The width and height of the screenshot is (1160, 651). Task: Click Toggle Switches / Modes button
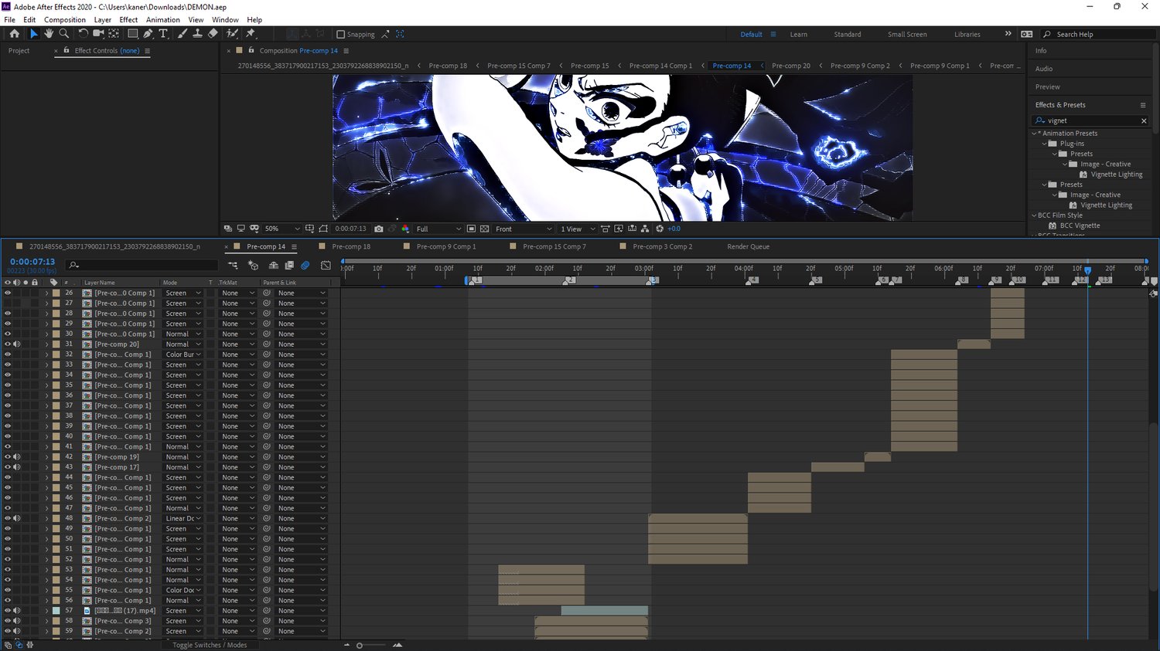tap(210, 645)
